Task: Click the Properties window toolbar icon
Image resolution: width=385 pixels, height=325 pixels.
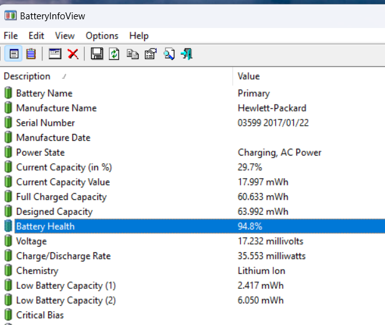Action: (x=55, y=54)
